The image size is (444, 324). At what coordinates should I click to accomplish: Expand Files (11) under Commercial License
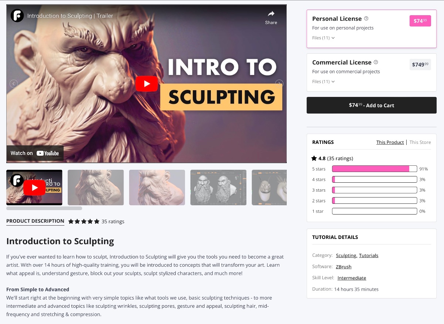pyautogui.click(x=323, y=81)
